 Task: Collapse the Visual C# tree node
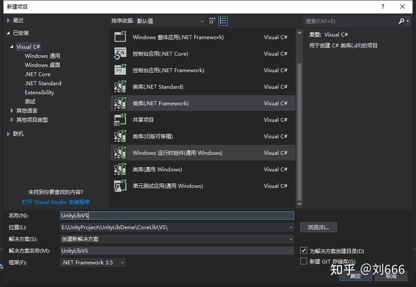[12, 47]
